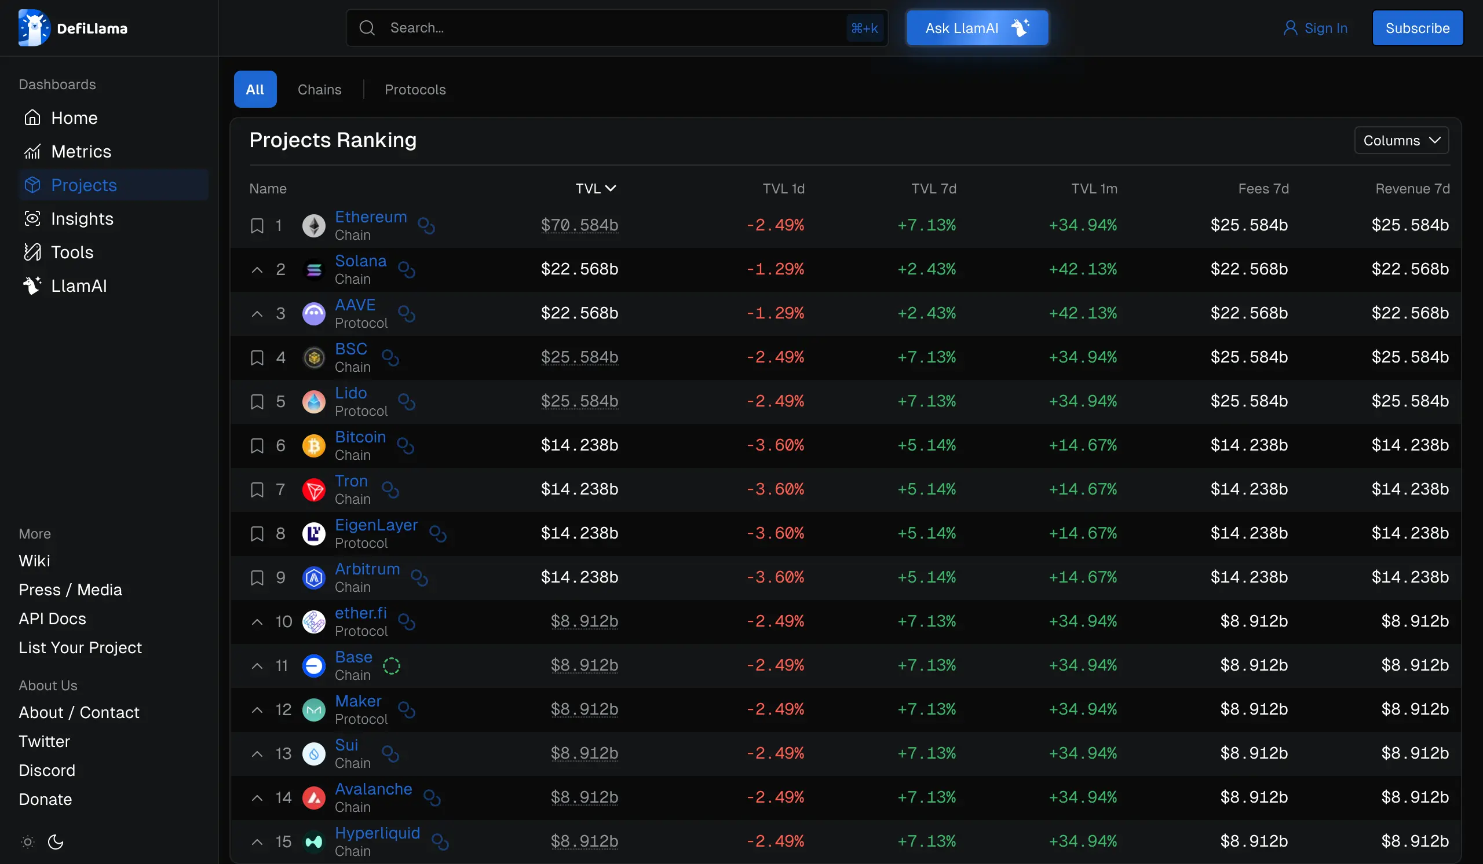Click the Tron chain logo

[313, 489]
